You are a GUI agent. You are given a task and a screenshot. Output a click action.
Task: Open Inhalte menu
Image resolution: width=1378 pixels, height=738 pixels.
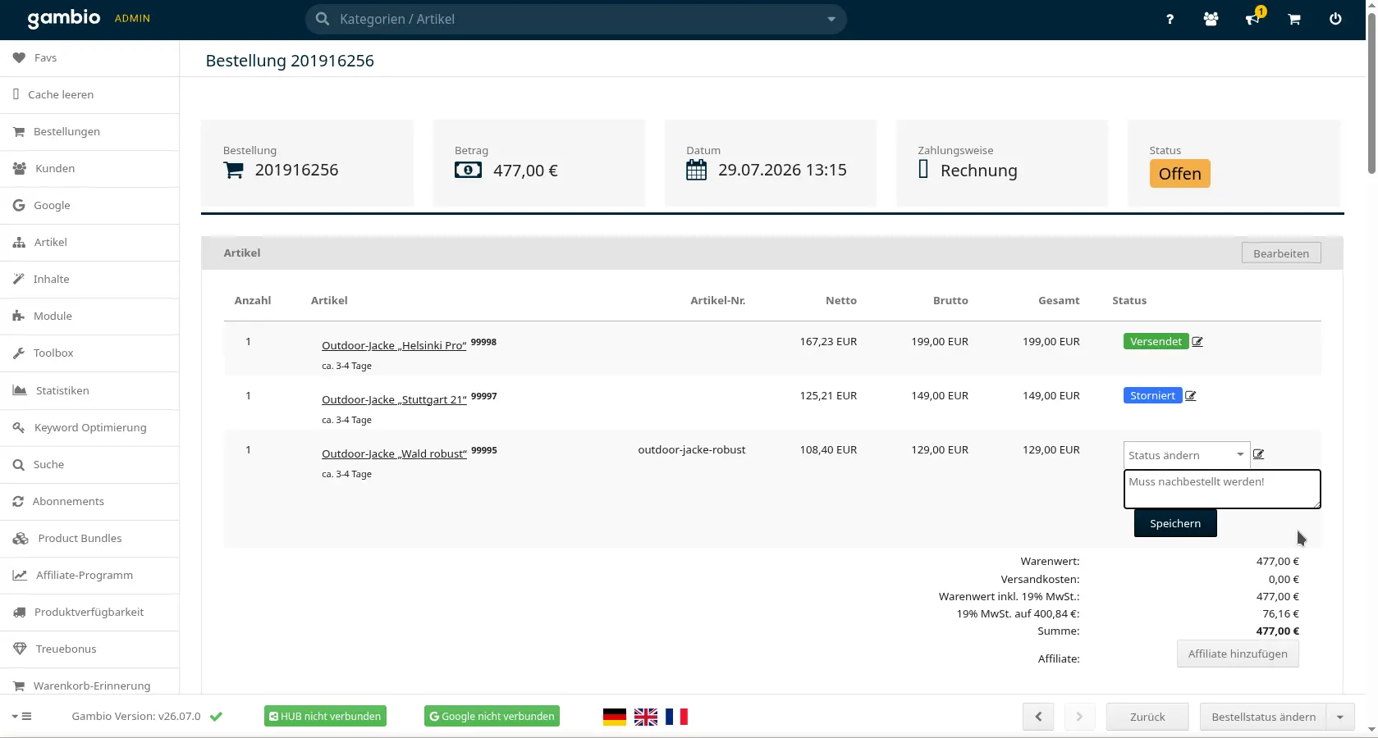coord(89,280)
